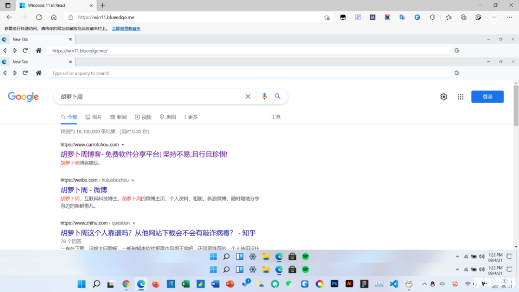Viewport: 519px width, 292px height.
Task: Open 胡萝卜周 - 微博 result link
Action: click(84, 190)
